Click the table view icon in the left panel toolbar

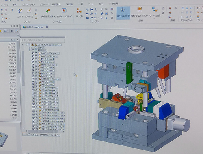pyautogui.click(x=6, y=31)
